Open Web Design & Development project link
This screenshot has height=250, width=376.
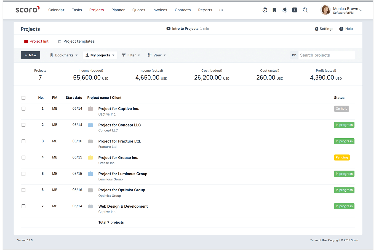point(123,206)
